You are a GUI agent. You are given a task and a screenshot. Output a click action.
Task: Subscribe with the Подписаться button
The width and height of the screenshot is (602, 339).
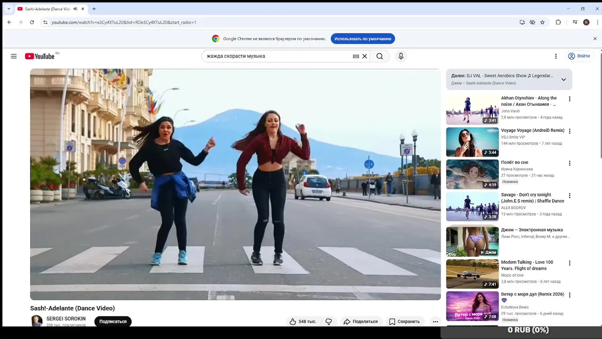[x=113, y=322]
